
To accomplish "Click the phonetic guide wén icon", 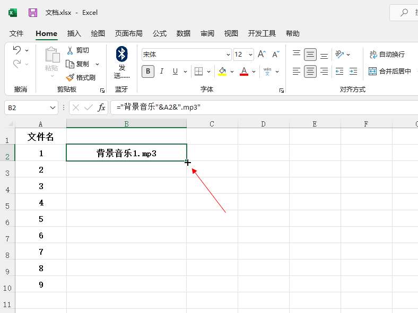I will 267,71.
